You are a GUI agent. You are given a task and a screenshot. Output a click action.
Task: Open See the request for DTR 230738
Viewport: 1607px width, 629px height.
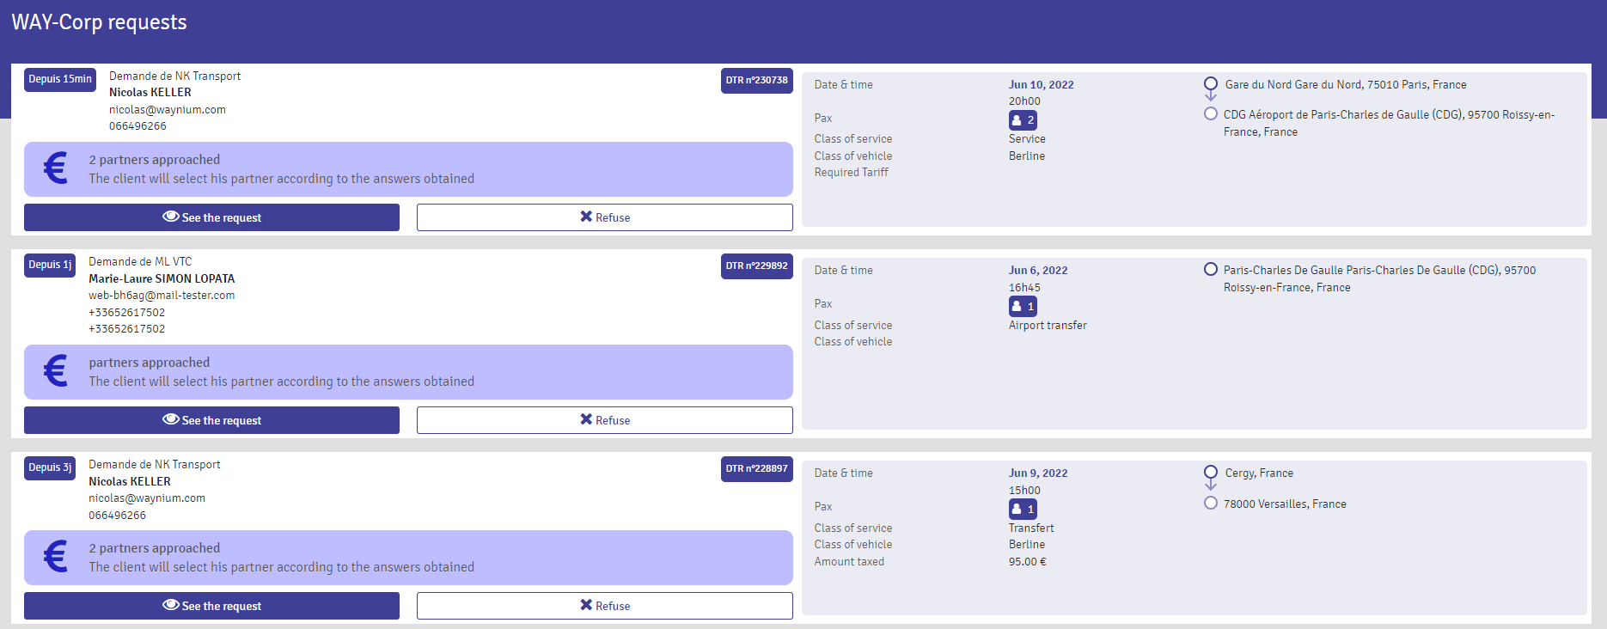coord(211,217)
